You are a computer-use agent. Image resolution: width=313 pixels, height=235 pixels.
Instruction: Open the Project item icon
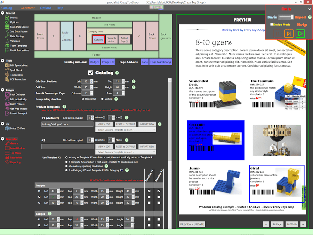[x=7, y=18]
